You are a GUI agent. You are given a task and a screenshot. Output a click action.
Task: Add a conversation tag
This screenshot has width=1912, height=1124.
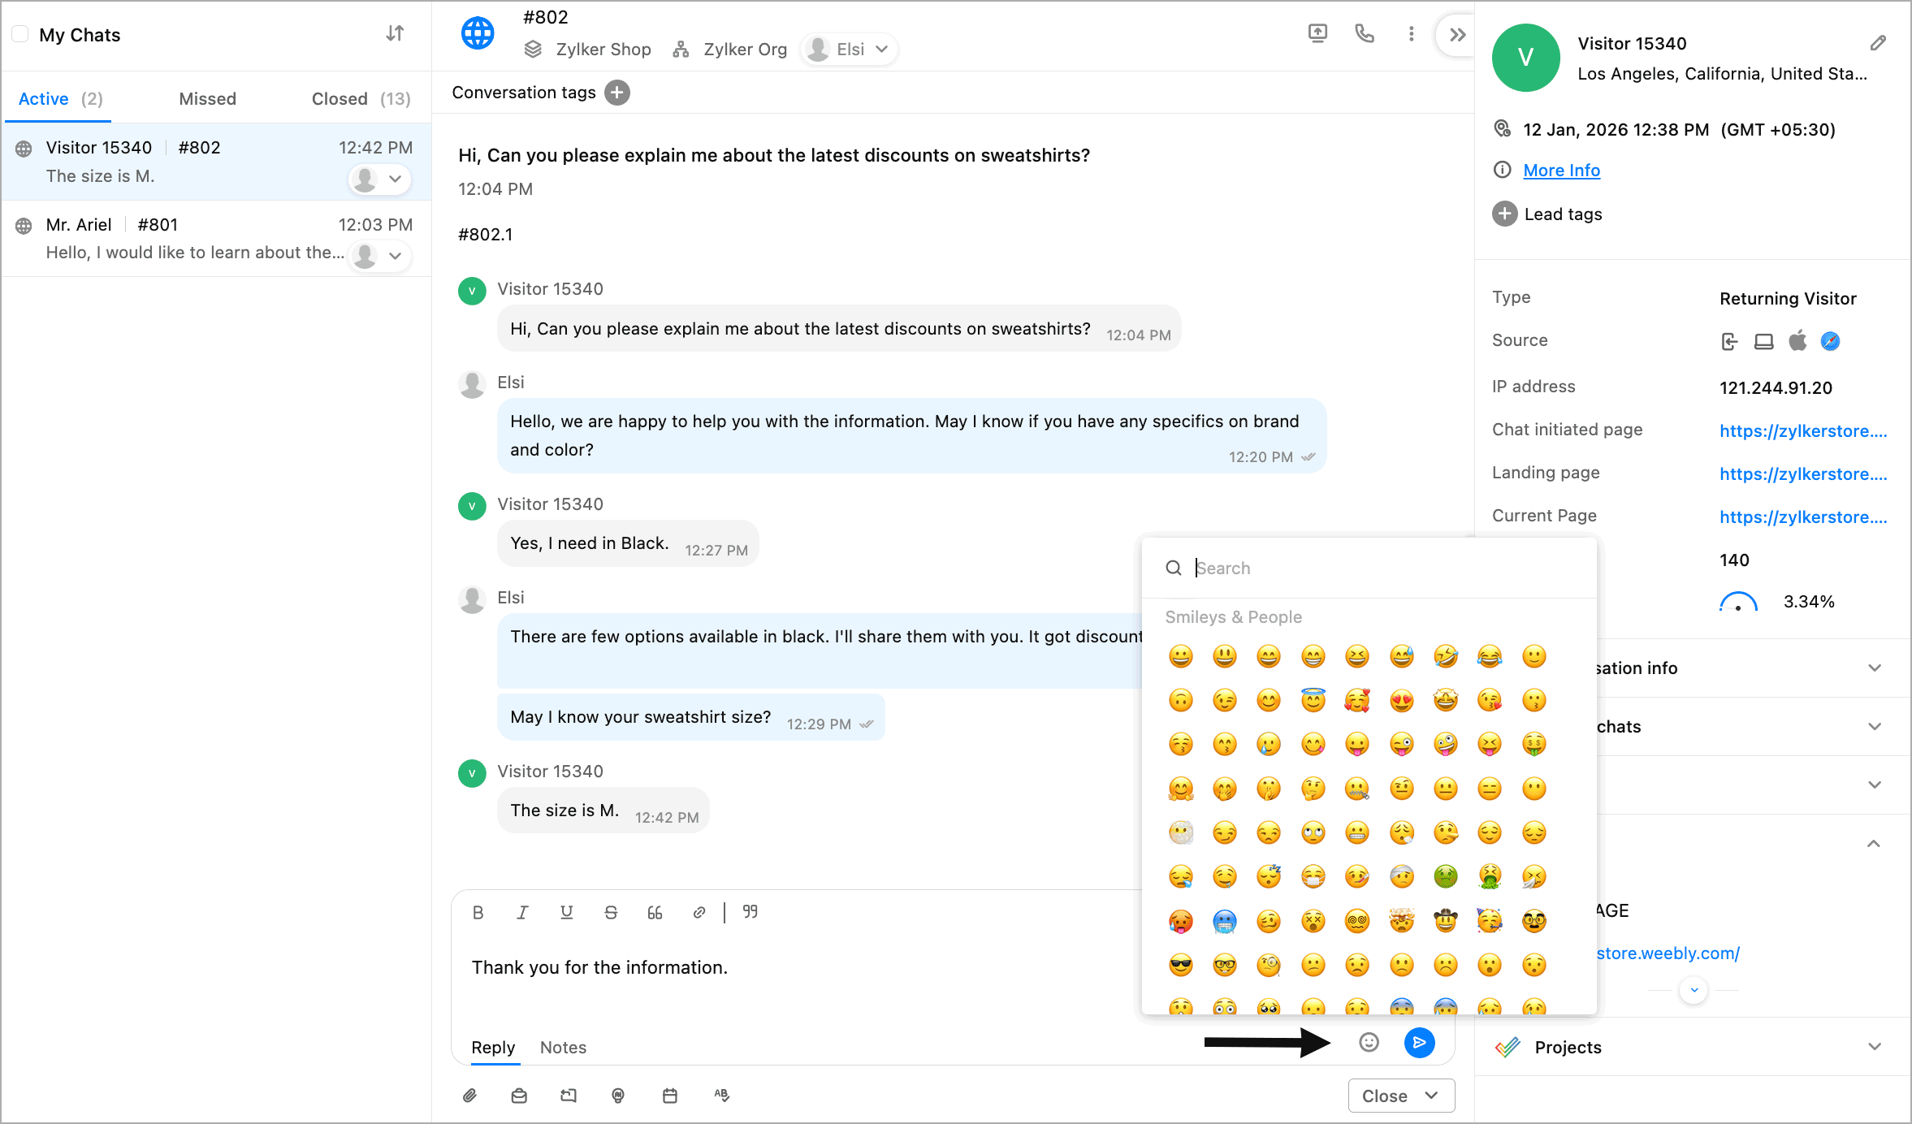pos(617,93)
